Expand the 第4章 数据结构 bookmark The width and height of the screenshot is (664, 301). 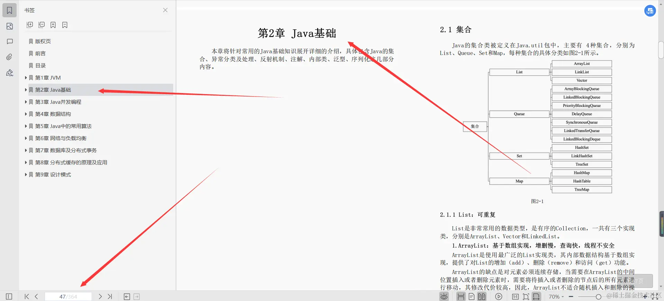26,114
